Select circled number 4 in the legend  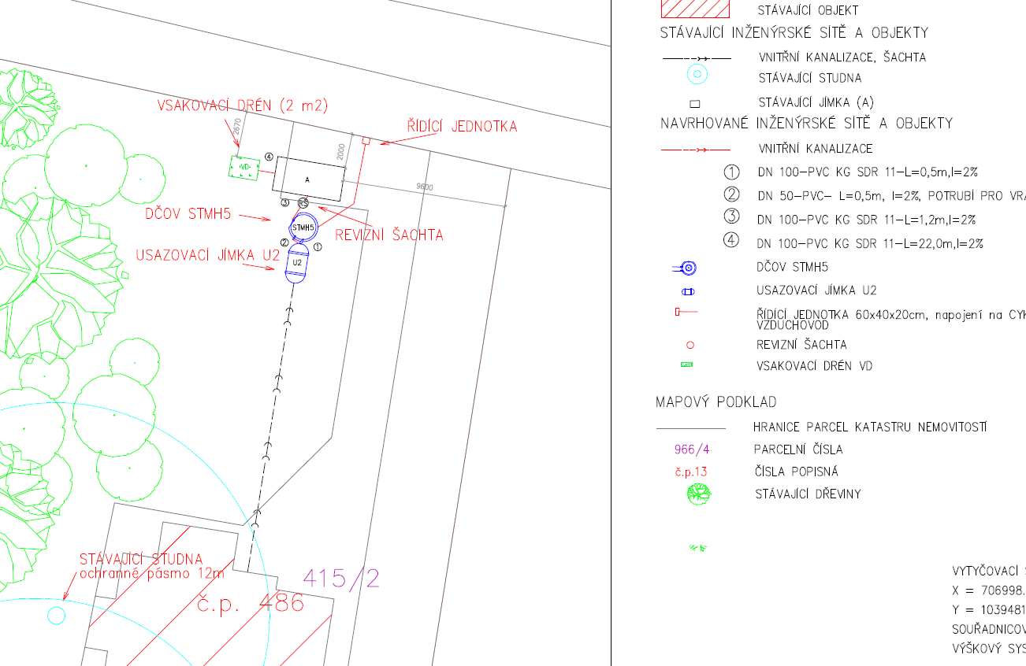pyautogui.click(x=731, y=241)
